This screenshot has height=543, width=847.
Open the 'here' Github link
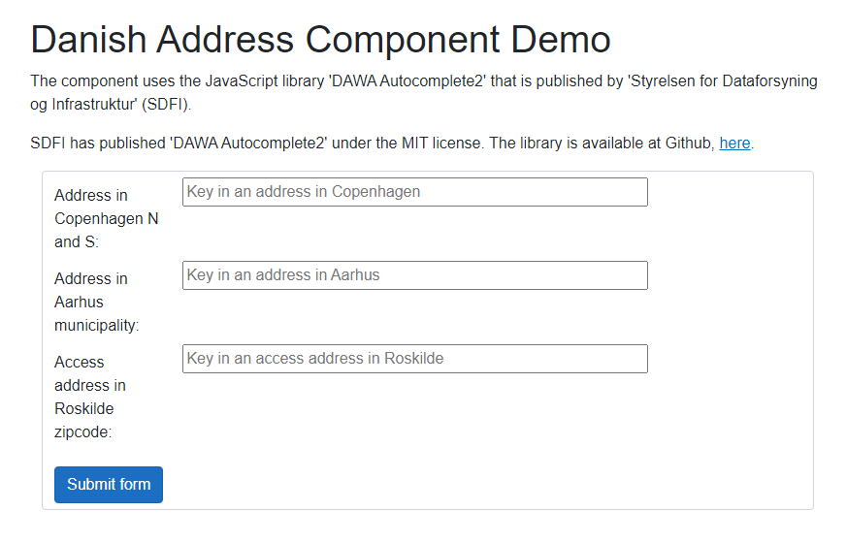[734, 144]
